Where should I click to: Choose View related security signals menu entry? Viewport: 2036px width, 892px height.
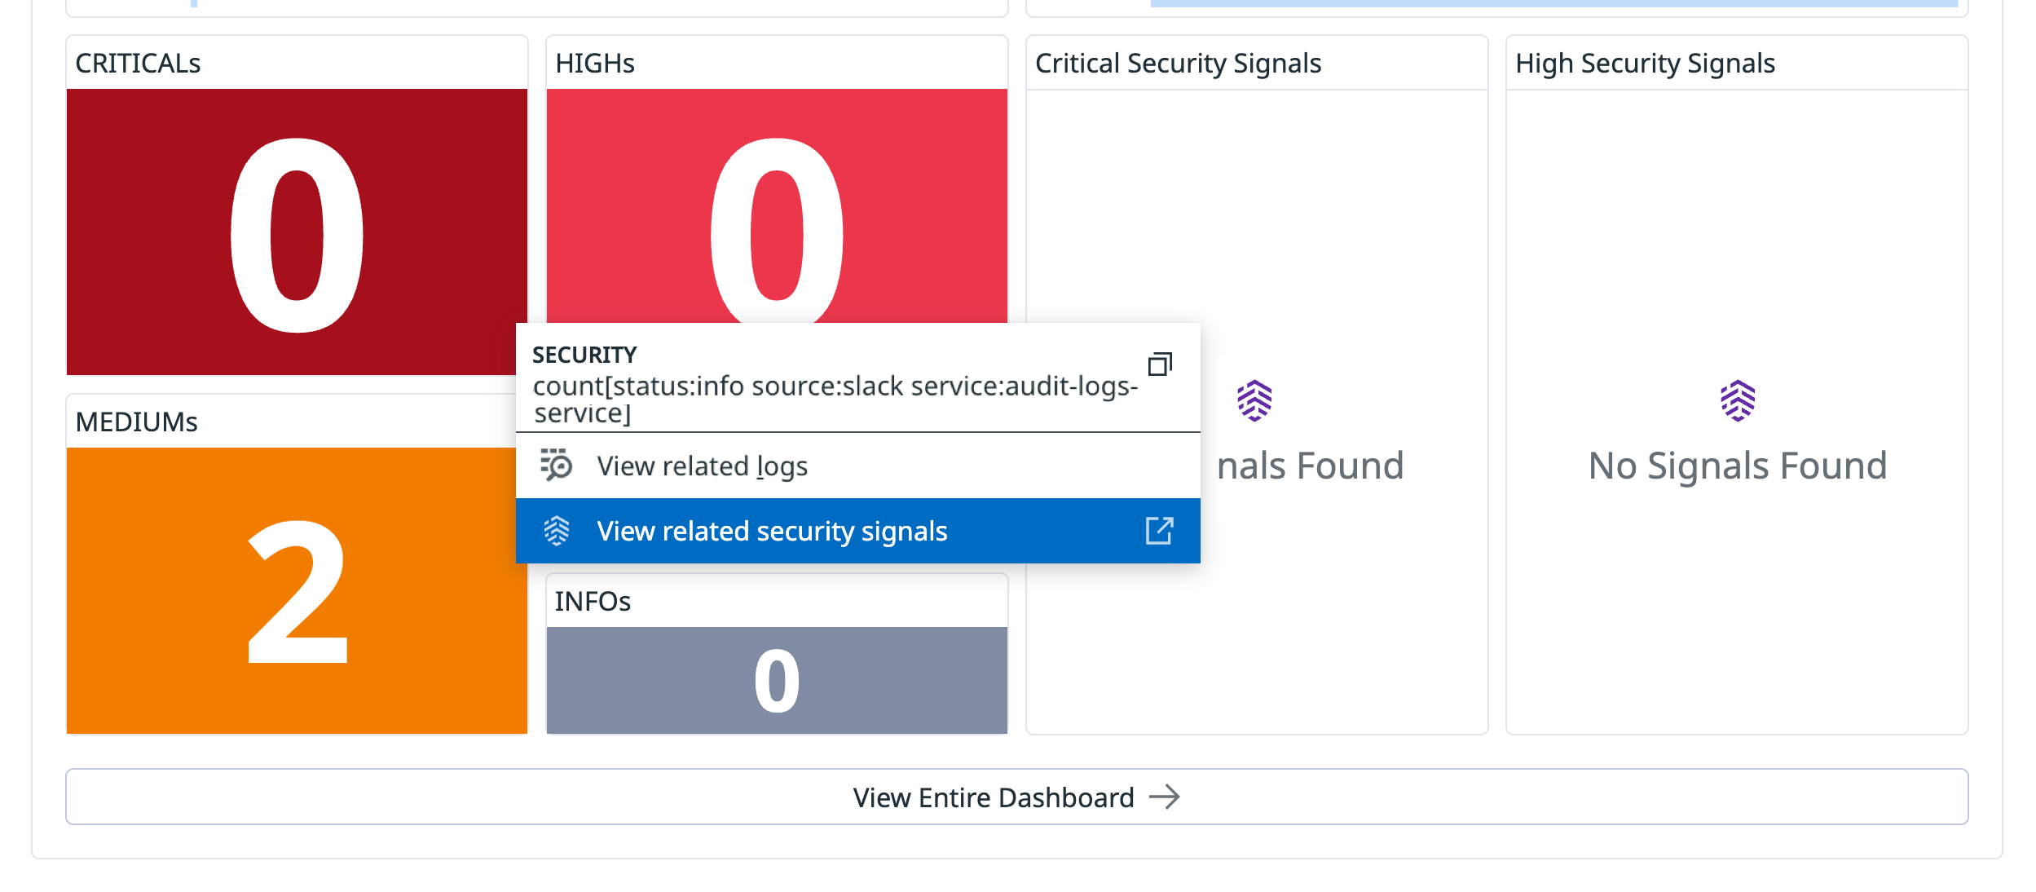[x=773, y=531]
